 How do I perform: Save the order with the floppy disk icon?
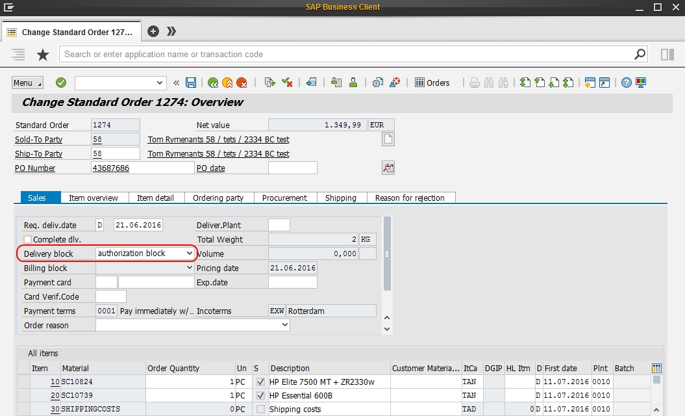pyautogui.click(x=191, y=83)
